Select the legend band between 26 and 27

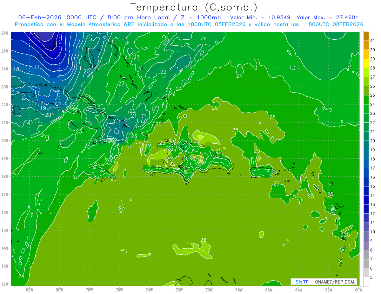(366, 82)
